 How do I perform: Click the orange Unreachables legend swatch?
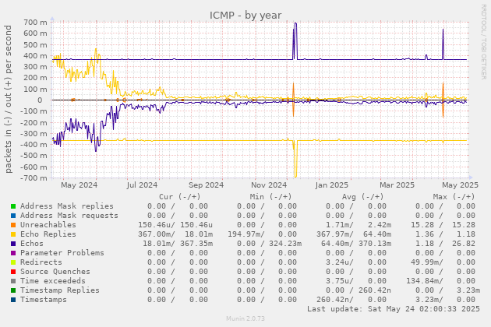13,225
